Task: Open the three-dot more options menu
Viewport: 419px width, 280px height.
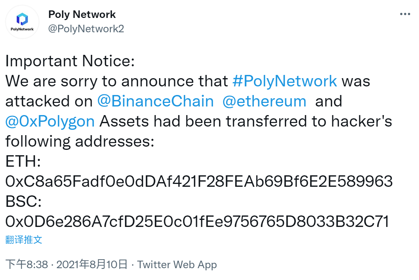Action: 405,14
